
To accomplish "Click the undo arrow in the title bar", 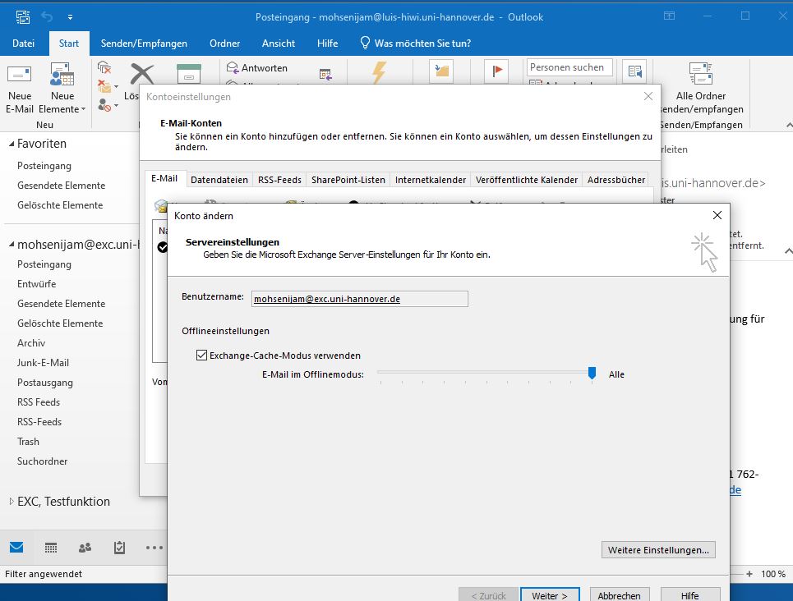I will point(47,16).
